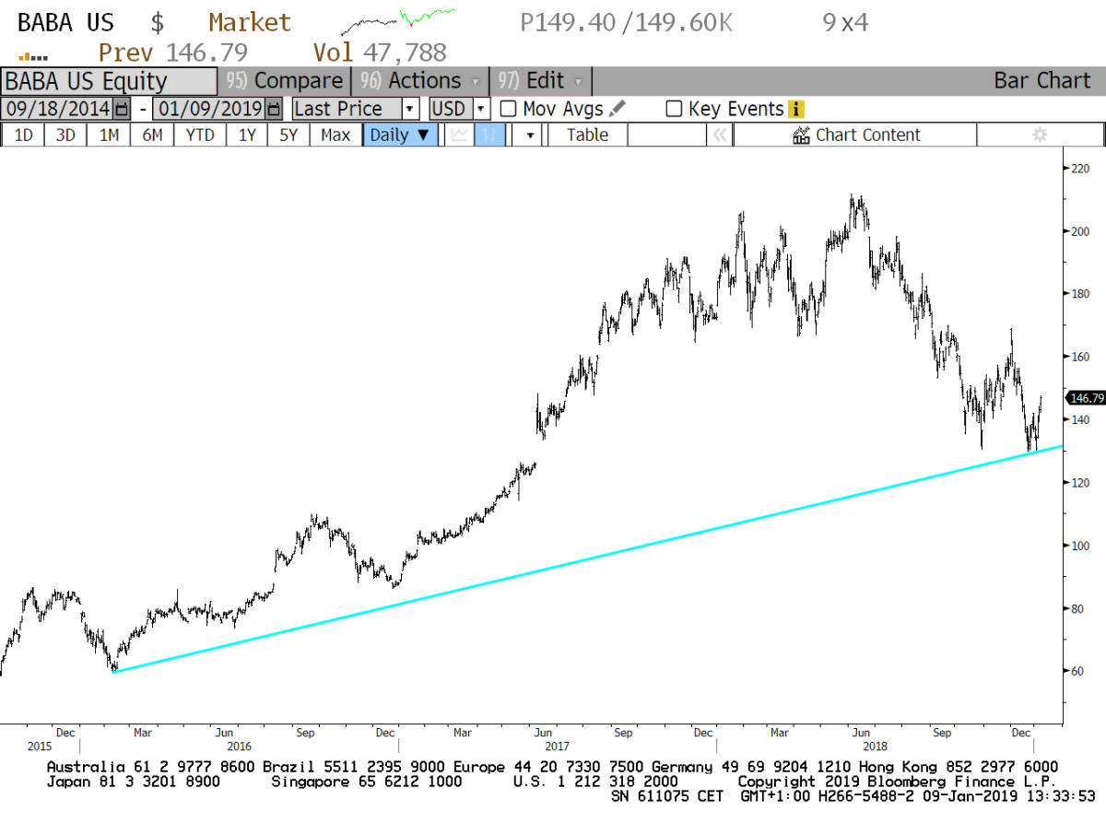Click the 01/09/2019 end date field
The width and height of the screenshot is (1106, 823).
(x=209, y=109)
